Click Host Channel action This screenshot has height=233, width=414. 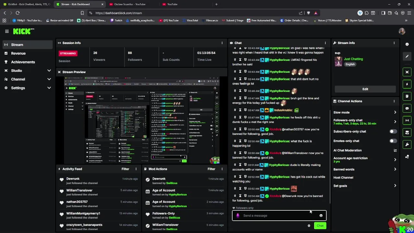[x=343, y=178]
